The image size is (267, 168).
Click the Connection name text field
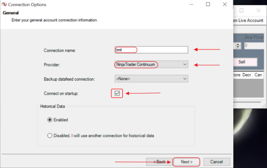[x=151, y=50]
